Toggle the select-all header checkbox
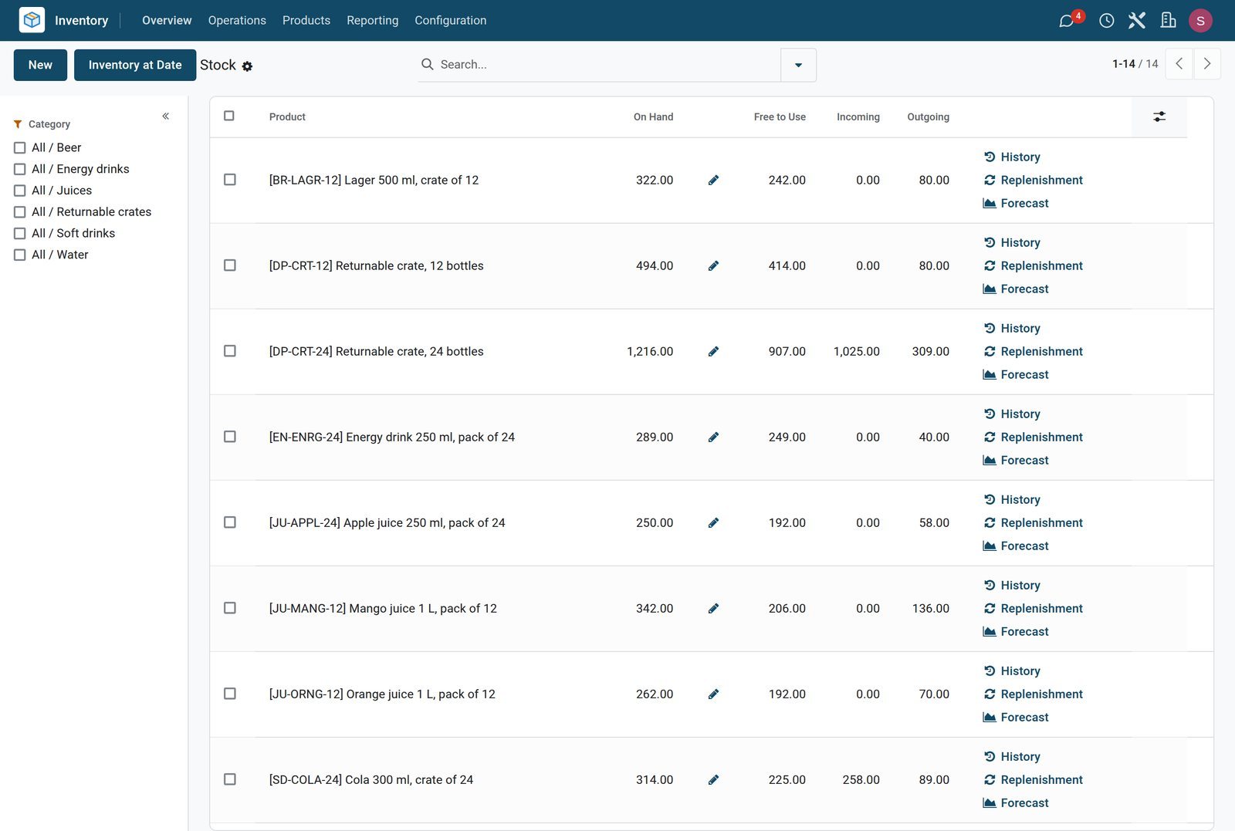Image resolution: width=1235 pixels, height=831 pixels. (x=229, y=116)
